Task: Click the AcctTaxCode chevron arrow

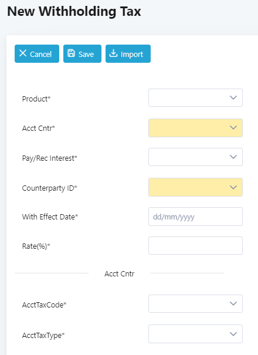Action: pyautogui.click(x=233, y=303)
